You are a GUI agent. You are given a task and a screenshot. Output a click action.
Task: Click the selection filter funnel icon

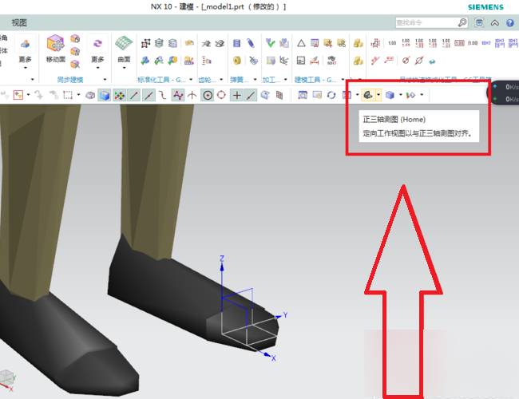coord(18,95)
